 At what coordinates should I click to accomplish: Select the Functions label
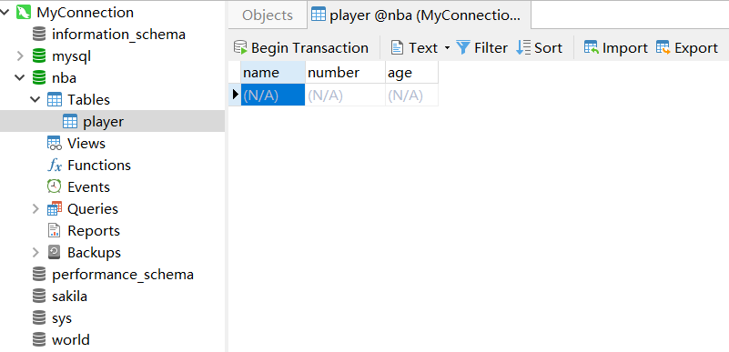coord(99,166)
